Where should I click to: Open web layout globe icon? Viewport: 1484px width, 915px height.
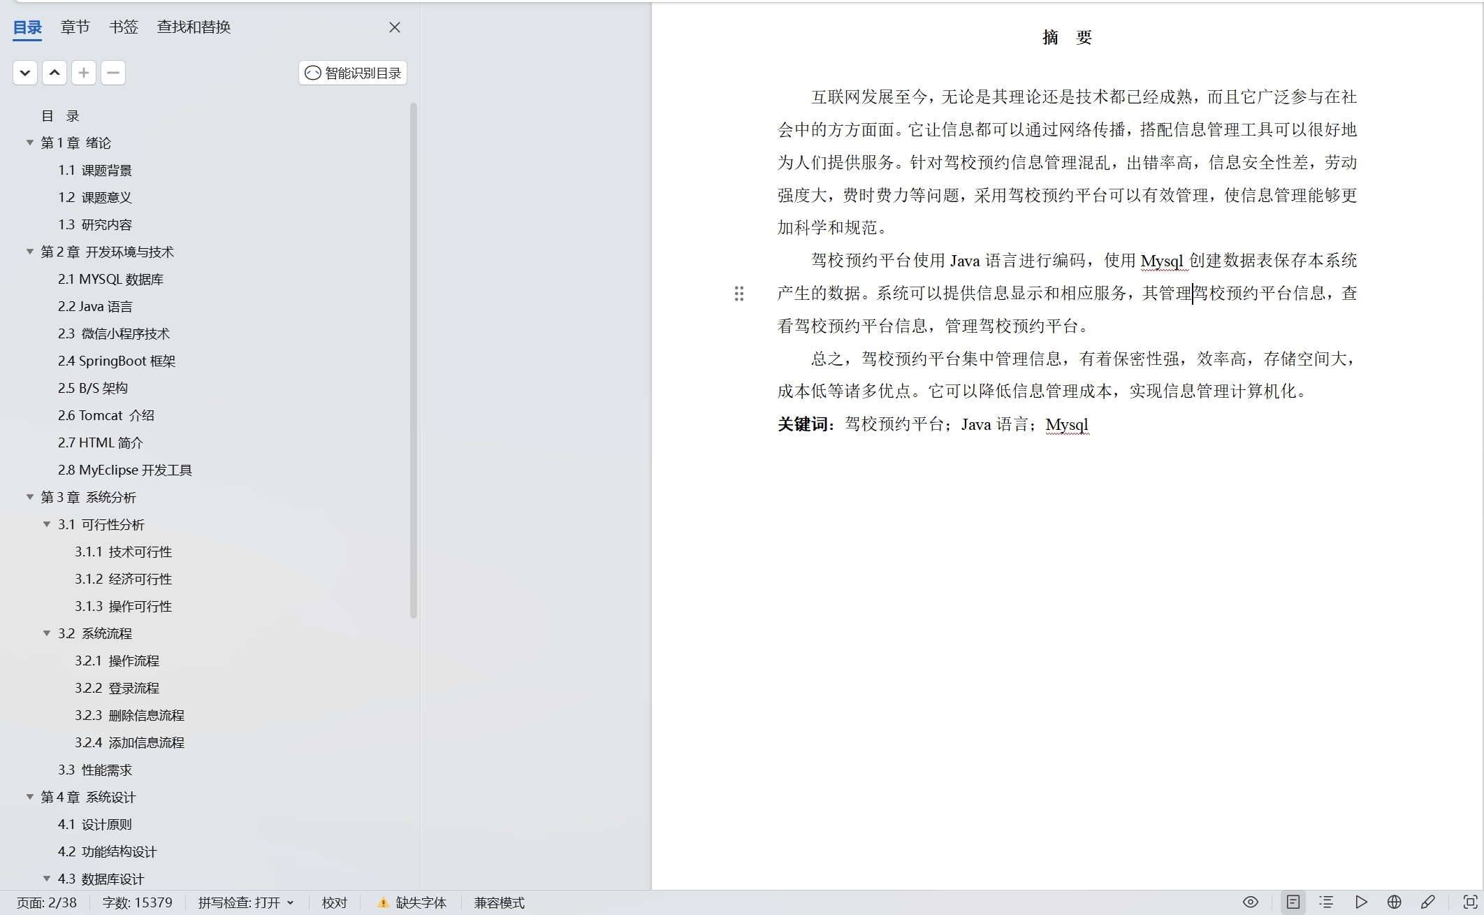[1394, 902]
